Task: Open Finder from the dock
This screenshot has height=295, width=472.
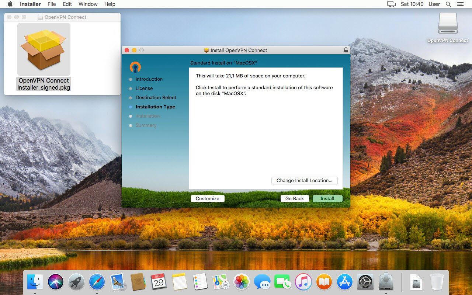Action: point(35,282)
